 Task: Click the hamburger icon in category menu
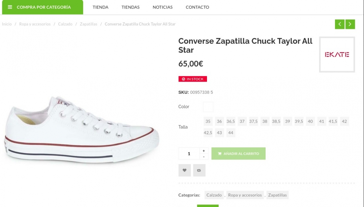[x=10, y=7]
